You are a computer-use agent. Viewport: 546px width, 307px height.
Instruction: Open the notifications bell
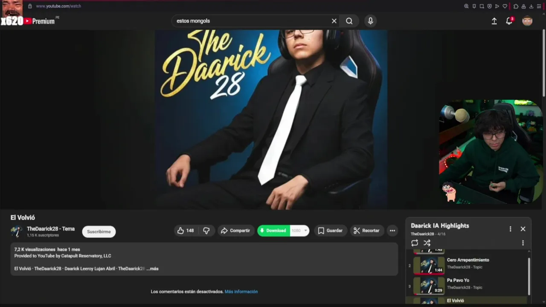coord(509,21)
